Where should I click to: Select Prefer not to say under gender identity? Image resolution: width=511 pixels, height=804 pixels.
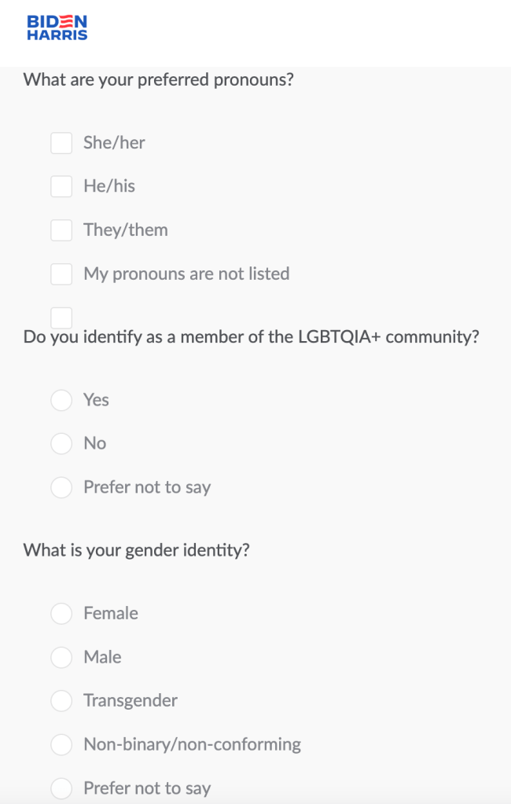tap(61, 788)
